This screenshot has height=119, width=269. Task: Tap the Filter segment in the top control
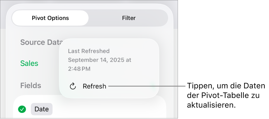pos(129,18)
